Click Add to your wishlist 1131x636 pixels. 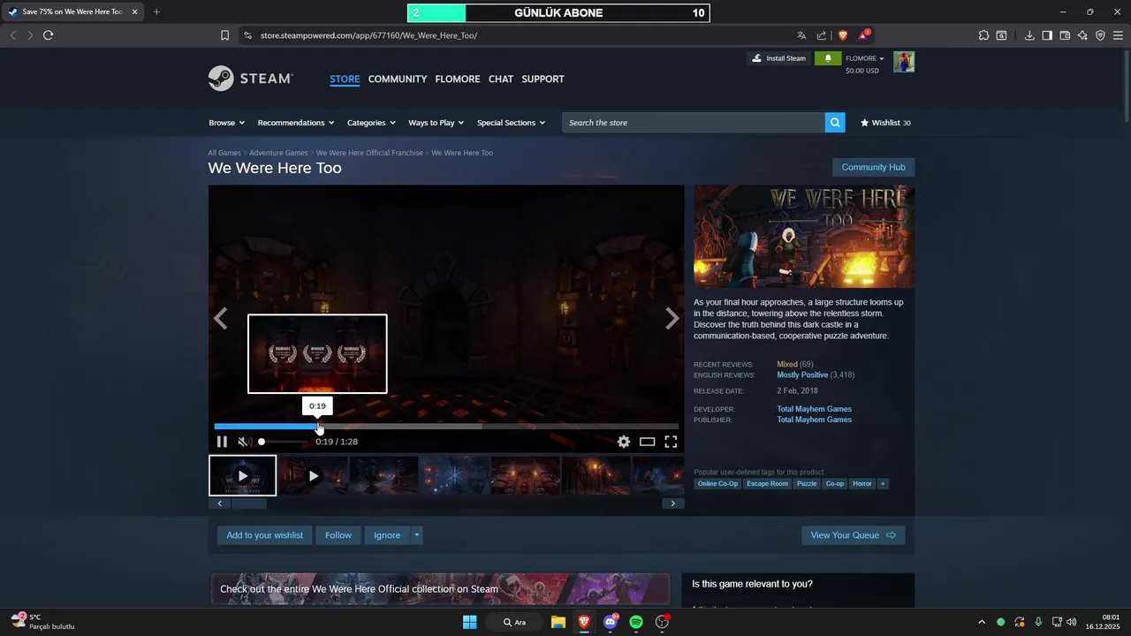click(x=264, y=535)
